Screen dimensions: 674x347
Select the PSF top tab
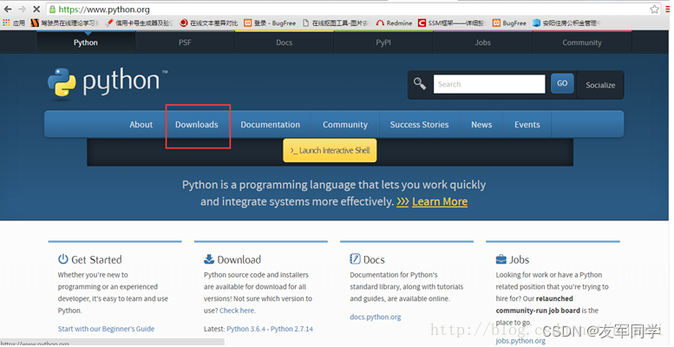(185, 43)
